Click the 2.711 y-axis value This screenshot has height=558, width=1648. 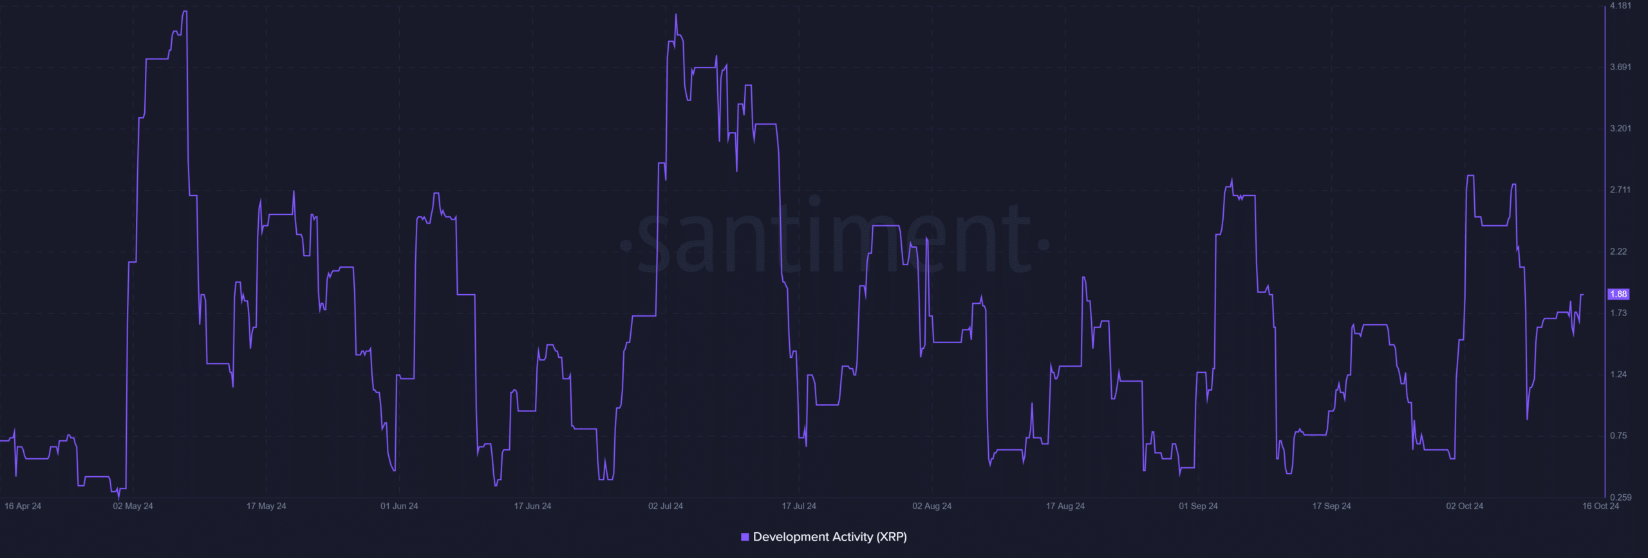pos(1620,190)
